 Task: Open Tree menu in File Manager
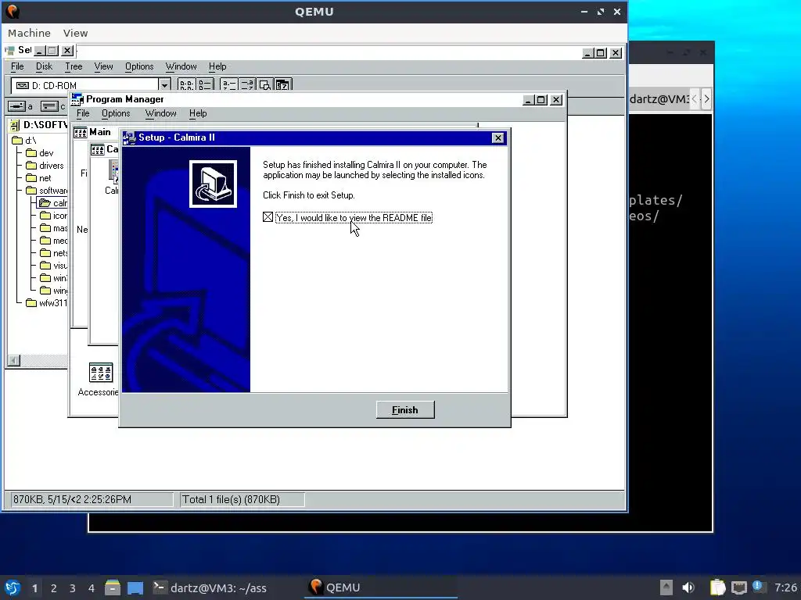coord(73,66)
